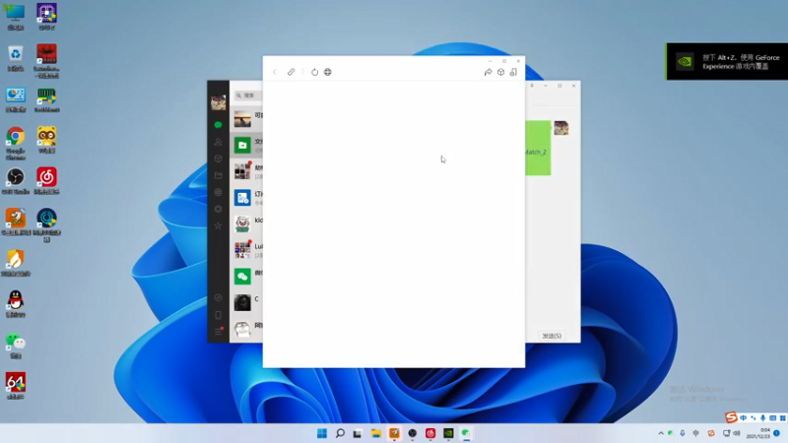Open OBS Studio from the desktop
This screenshot has height=443, width=788.
coord(16,181)
